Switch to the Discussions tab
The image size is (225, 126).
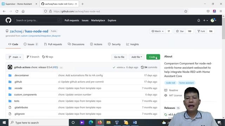coord(76,44)
